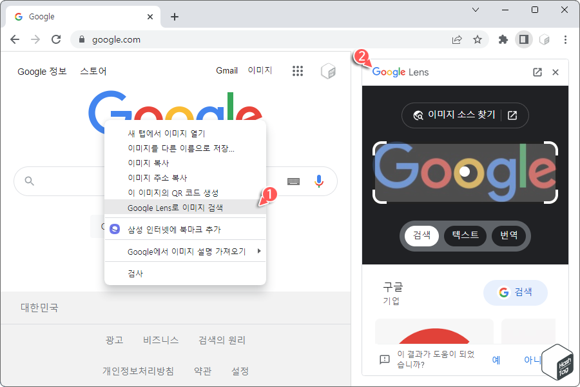This screenshot has height=387, width=580.
Task: View site info lock icon
Action: (x=82, y=39)
